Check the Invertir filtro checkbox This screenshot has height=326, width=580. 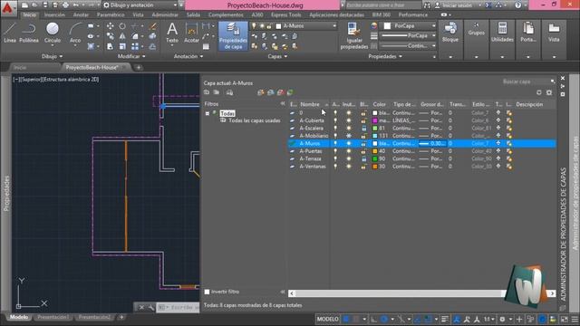[208, 292]
